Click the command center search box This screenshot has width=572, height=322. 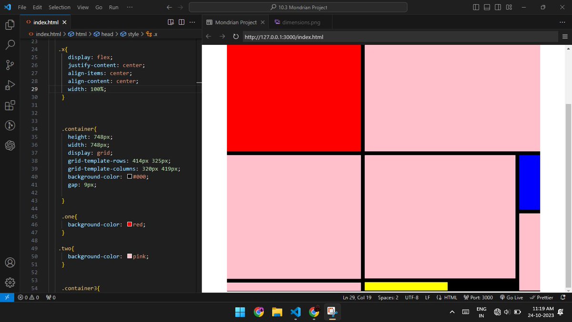click(298, 7)
